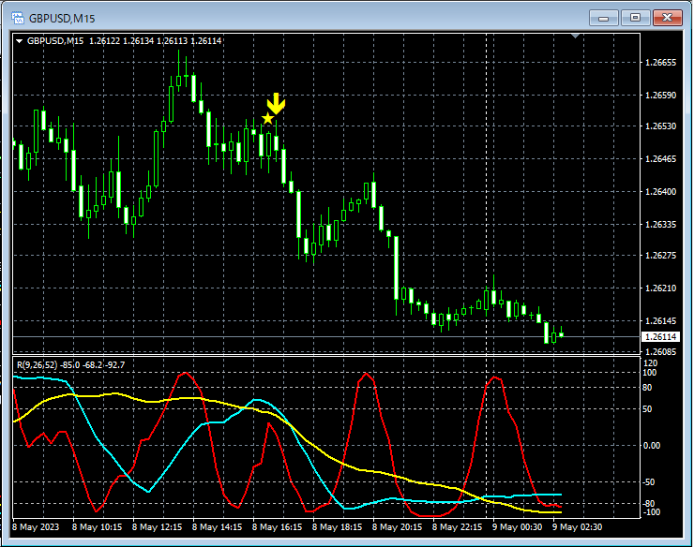Click the 1.26145 price scale label

pyautogui.click(x=660, y=320)
